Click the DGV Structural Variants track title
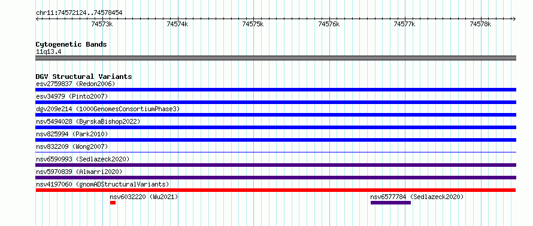 84,77
